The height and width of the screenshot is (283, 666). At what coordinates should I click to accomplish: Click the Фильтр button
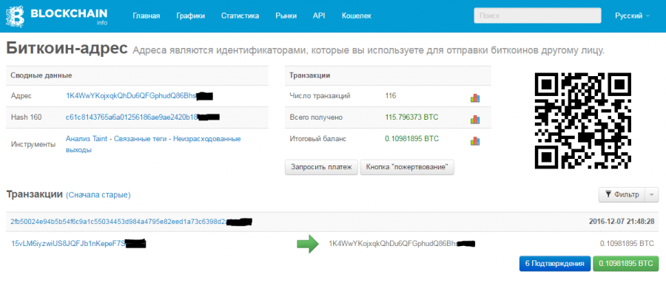tap(622, 195)
